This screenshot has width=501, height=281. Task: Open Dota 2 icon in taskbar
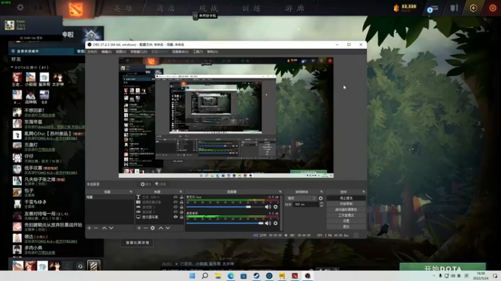(294, 276)
